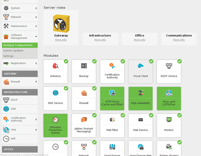Expand the Maintenance menu arrow
This screenshot has width=201, height=156.
[x=36, y=26]
